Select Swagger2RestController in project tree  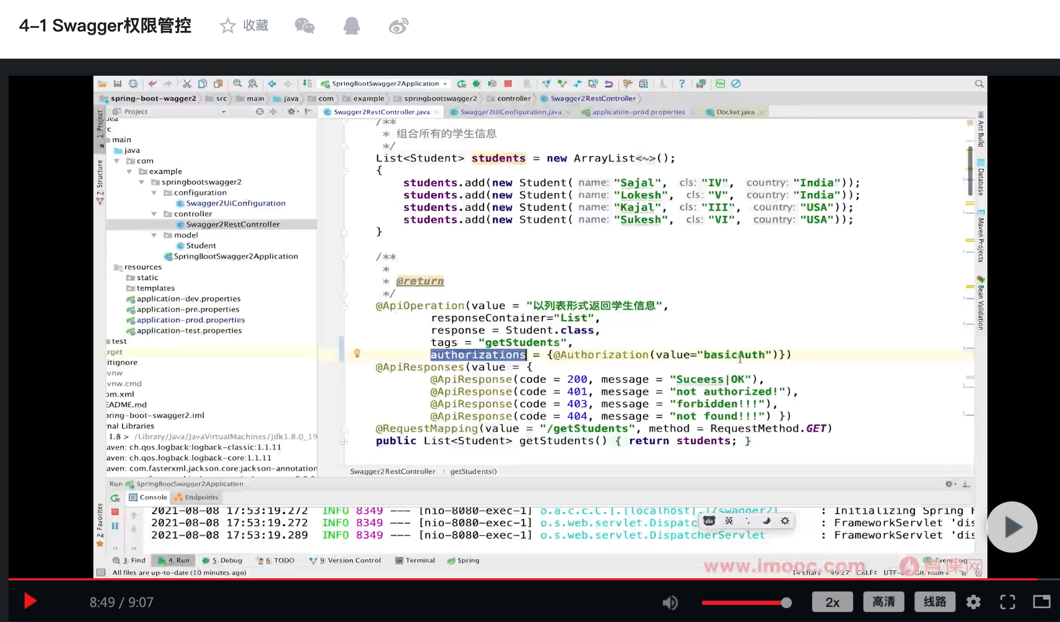[x=233, y=225]
